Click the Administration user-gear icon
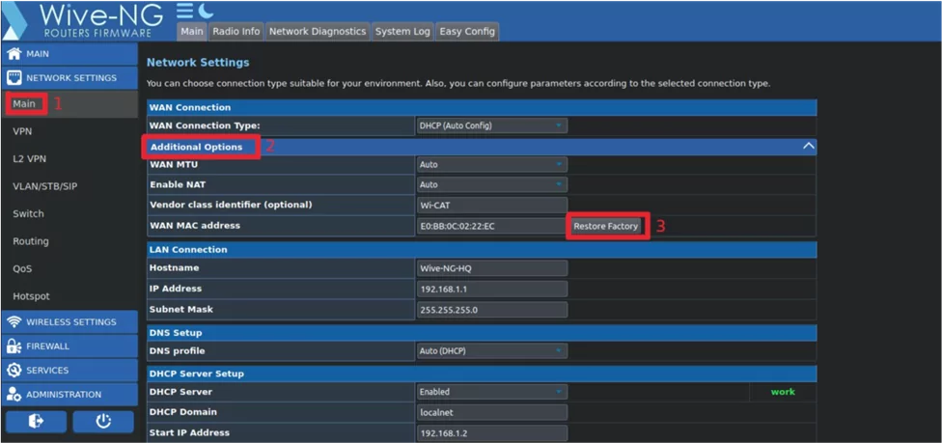This screenshot has width=942, height=443. point(14,395)
